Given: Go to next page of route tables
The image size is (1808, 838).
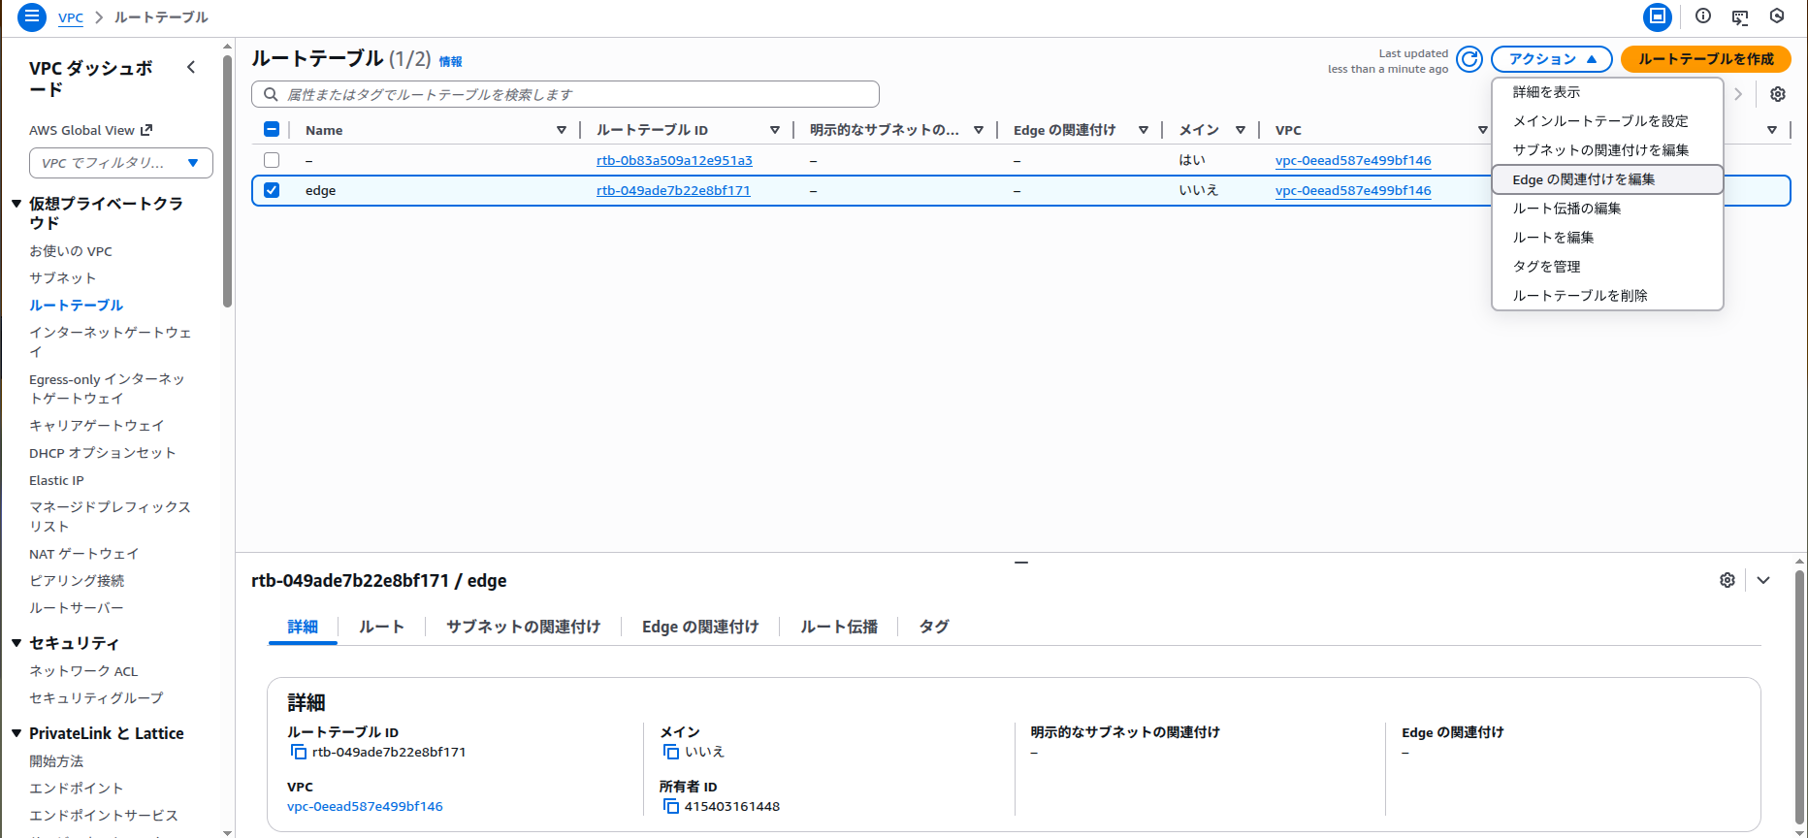Looking at the screenshot, I should point(1738,94).
